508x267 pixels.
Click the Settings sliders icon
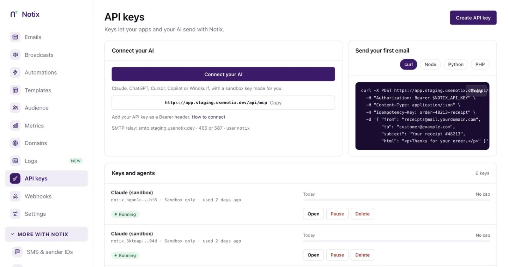point(15,214)
